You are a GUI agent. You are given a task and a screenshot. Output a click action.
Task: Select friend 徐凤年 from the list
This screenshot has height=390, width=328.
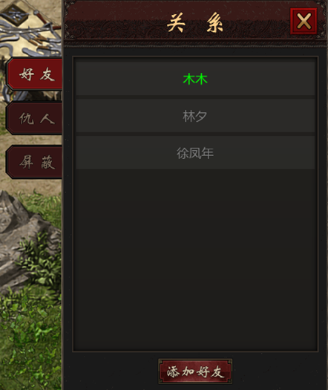[x=195, y=153]
